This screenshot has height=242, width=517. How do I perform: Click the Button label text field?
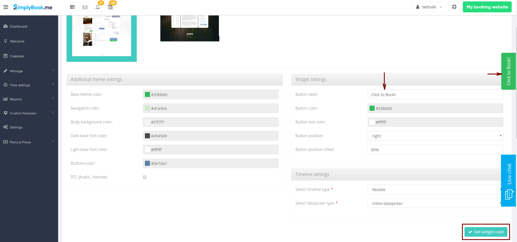(435, 95)
